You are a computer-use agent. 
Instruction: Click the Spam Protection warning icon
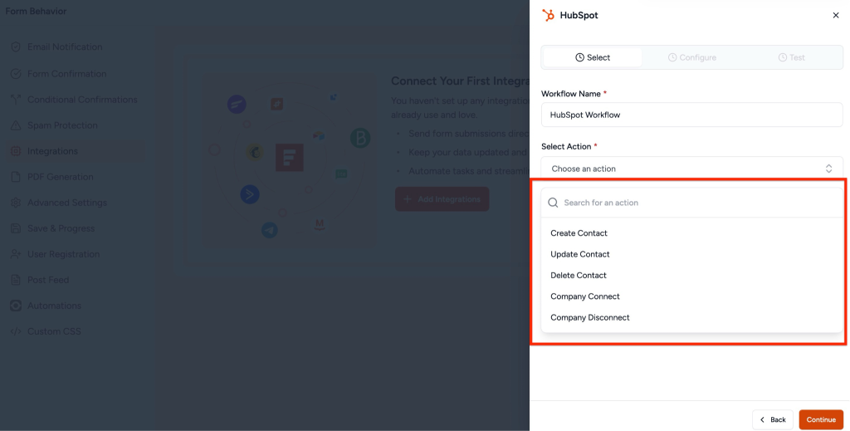(16, 125)
